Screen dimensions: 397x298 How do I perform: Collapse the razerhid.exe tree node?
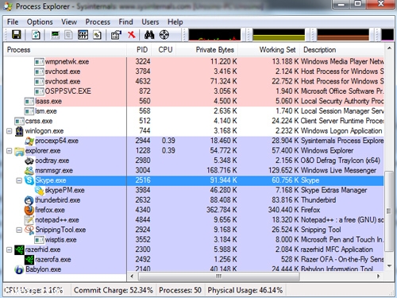coord(10,250)
